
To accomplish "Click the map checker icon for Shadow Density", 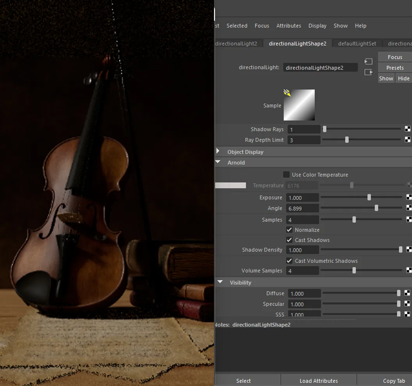I will [409, 249].
